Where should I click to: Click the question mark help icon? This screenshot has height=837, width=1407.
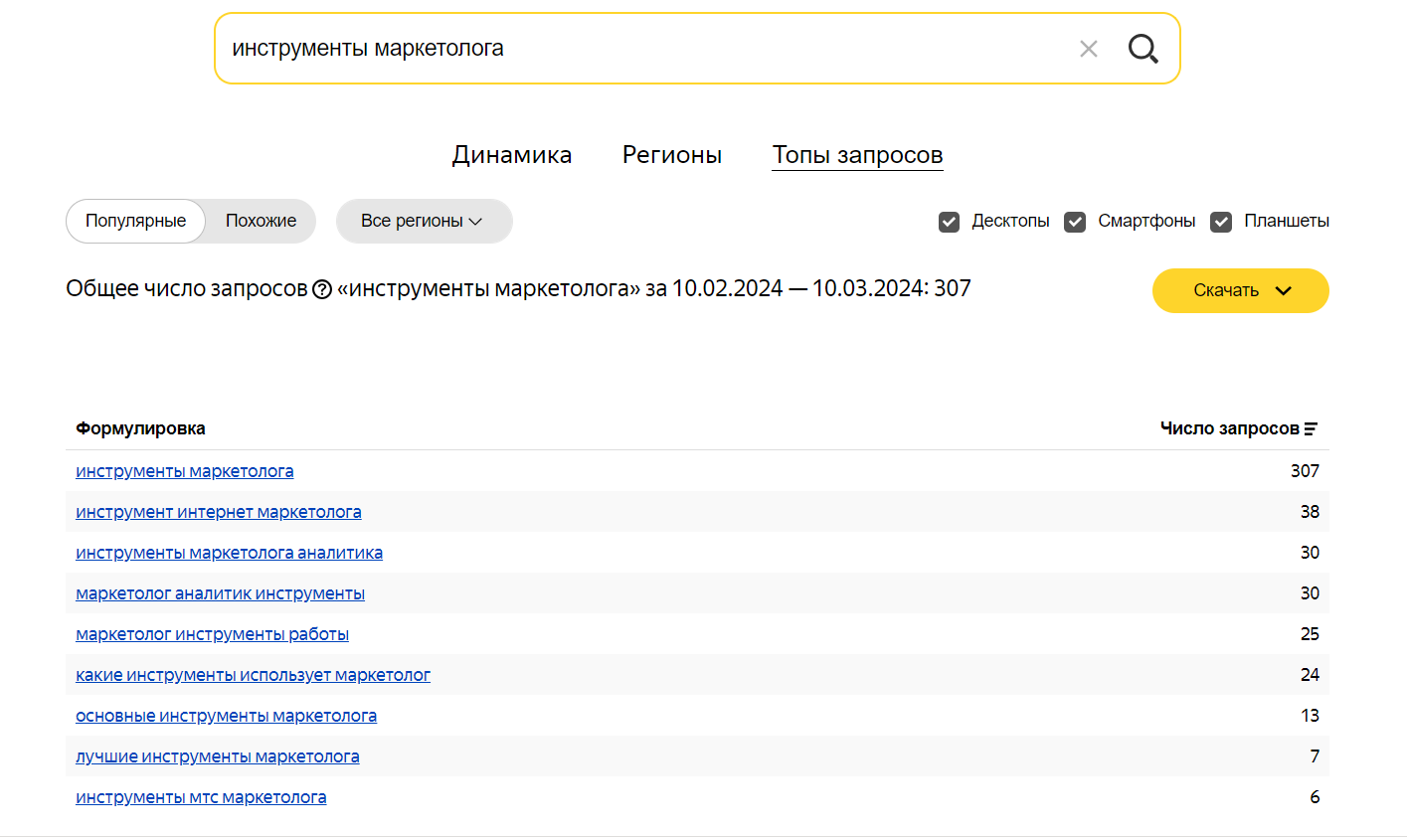coord(322,289)
